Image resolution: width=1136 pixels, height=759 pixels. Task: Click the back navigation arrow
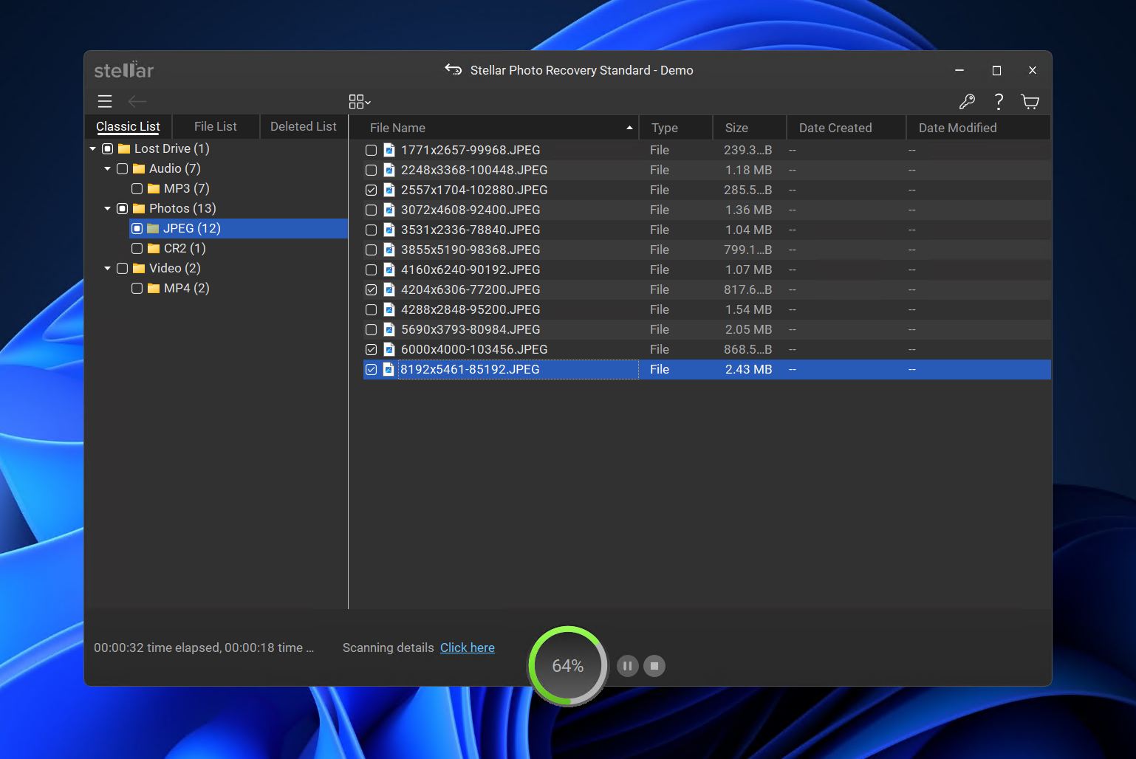point(137,101)
